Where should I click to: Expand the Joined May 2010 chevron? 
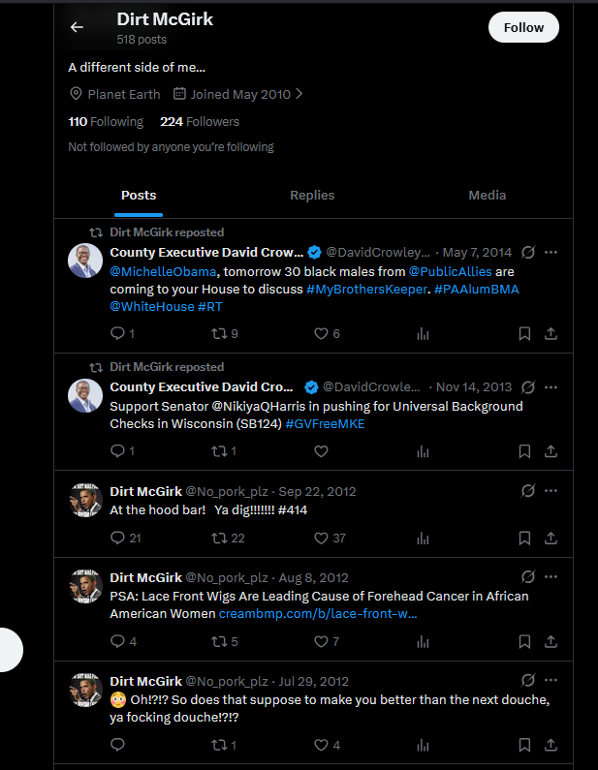pyautogui.click(x=299, y=94)
